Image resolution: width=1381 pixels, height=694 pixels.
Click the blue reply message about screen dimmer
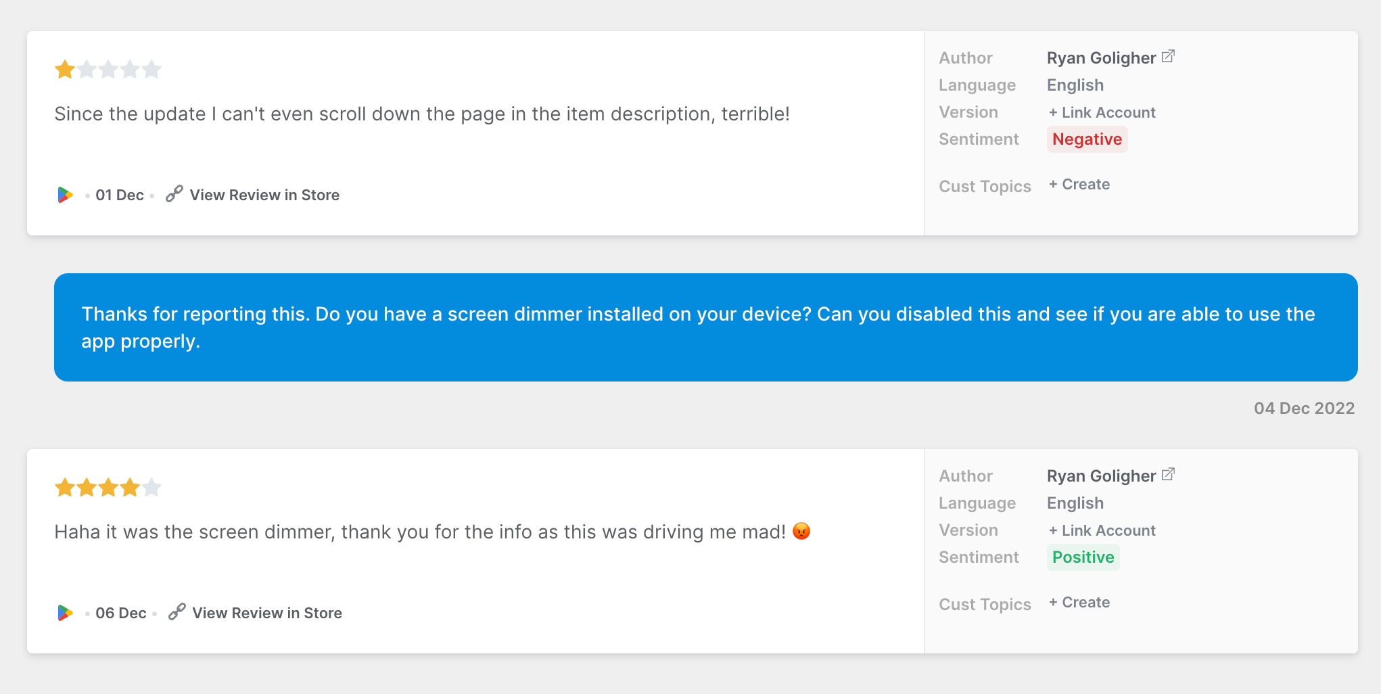click(x=706, y=327)
